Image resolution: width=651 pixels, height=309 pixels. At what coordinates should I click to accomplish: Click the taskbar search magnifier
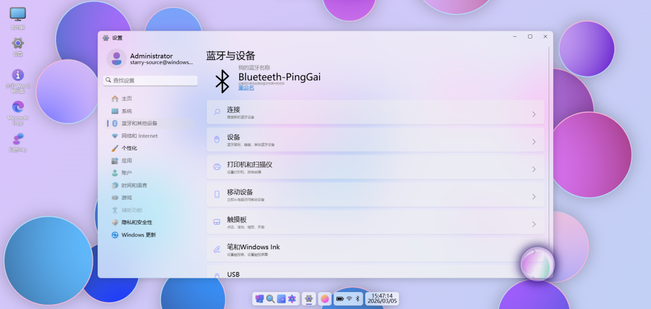click(270, 299)
